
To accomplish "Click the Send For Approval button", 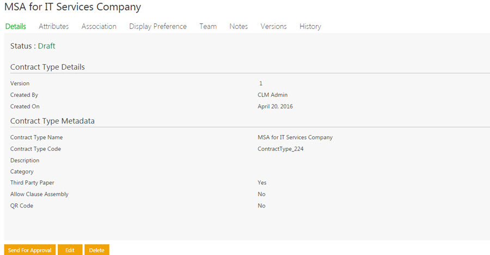I will pos(29,250).
